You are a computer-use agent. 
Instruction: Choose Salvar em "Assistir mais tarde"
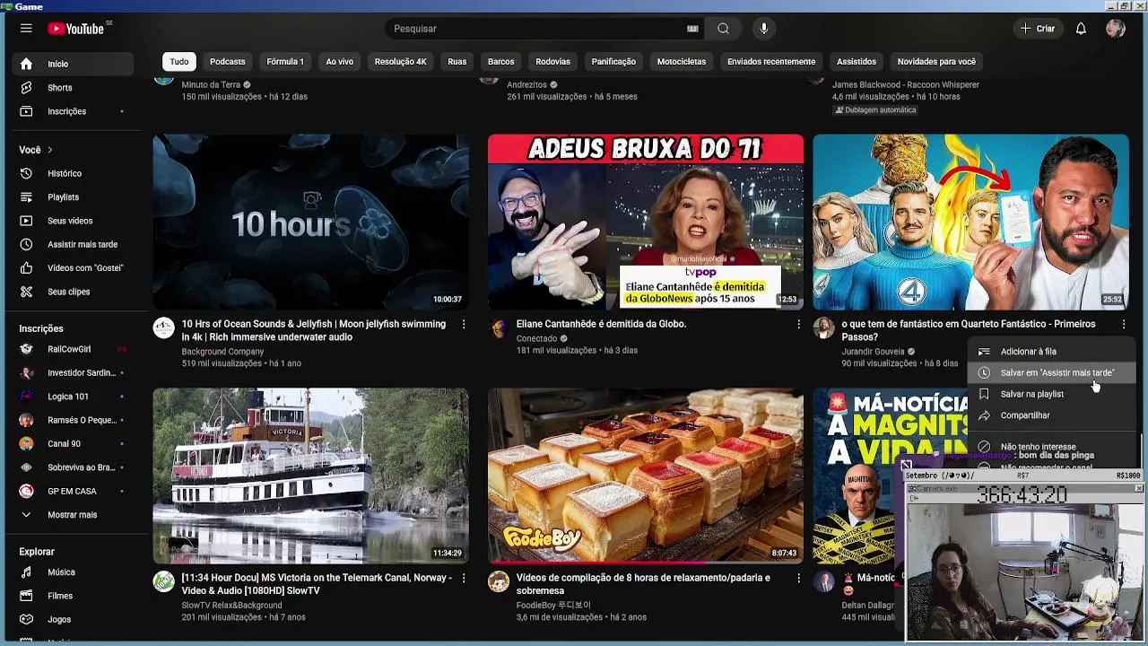(1051, 372)
